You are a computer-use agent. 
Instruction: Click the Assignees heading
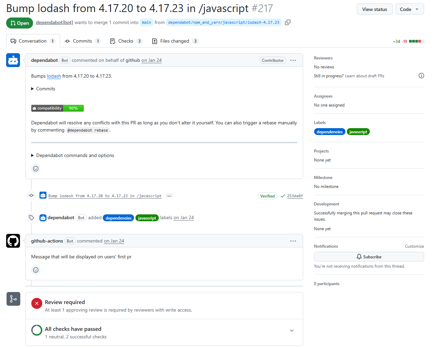323,96
